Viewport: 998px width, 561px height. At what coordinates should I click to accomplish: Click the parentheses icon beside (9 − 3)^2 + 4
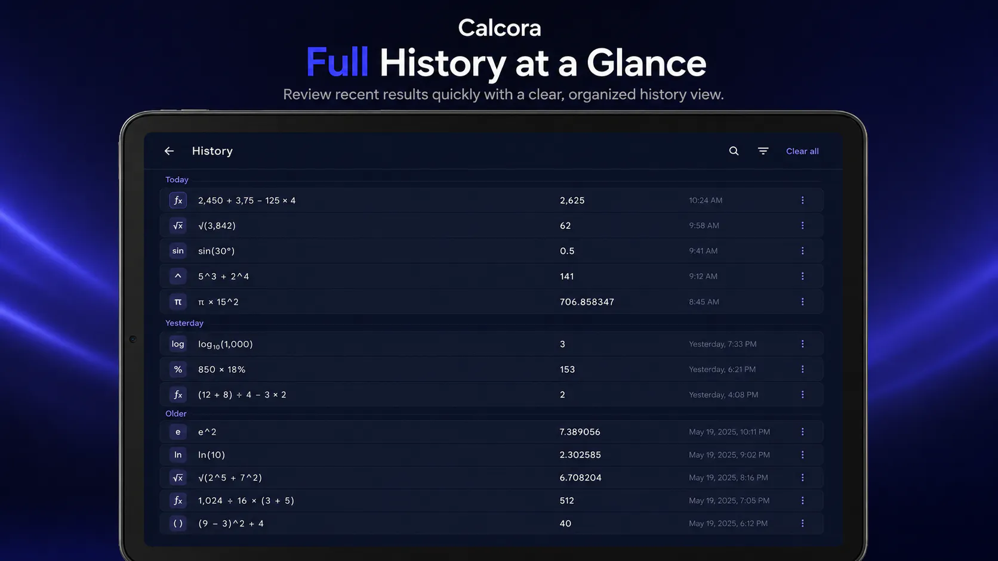(178, 523)
